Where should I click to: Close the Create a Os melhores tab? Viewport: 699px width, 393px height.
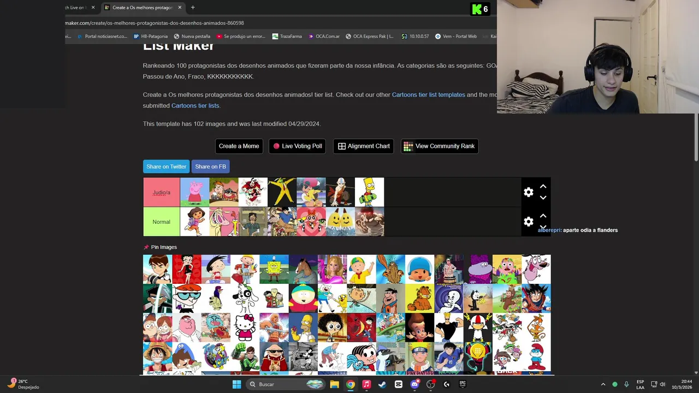point(180,8)
